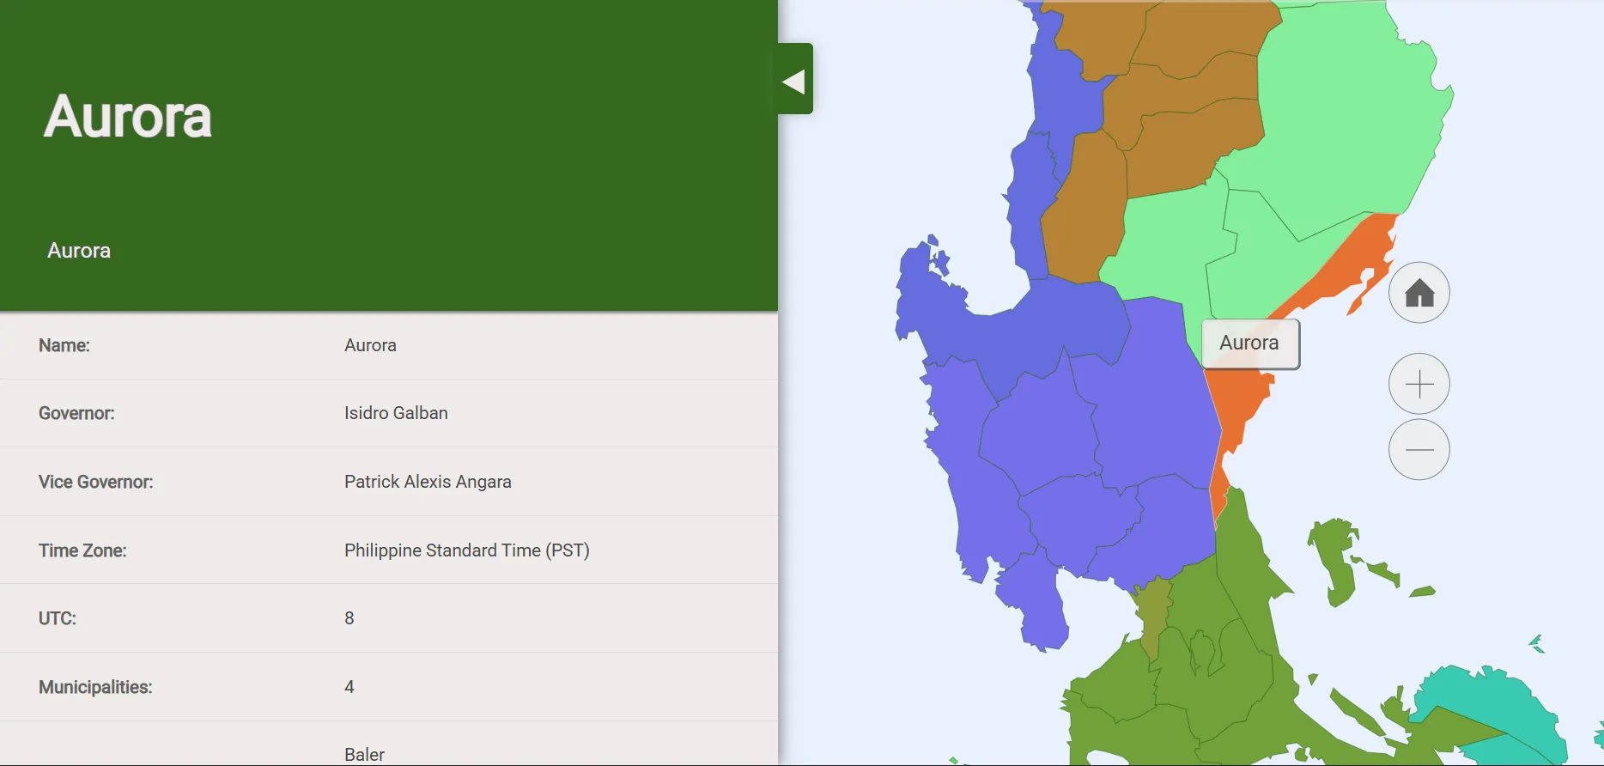The image size is (1604, 766).
Task: Click the large Aurora panel heading
Action: pyautogui.click(x=128, y=116)
